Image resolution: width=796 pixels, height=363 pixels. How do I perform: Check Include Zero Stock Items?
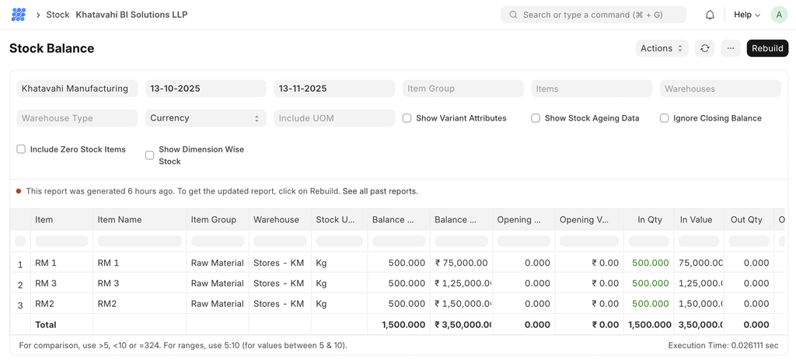tap(21, 149)
